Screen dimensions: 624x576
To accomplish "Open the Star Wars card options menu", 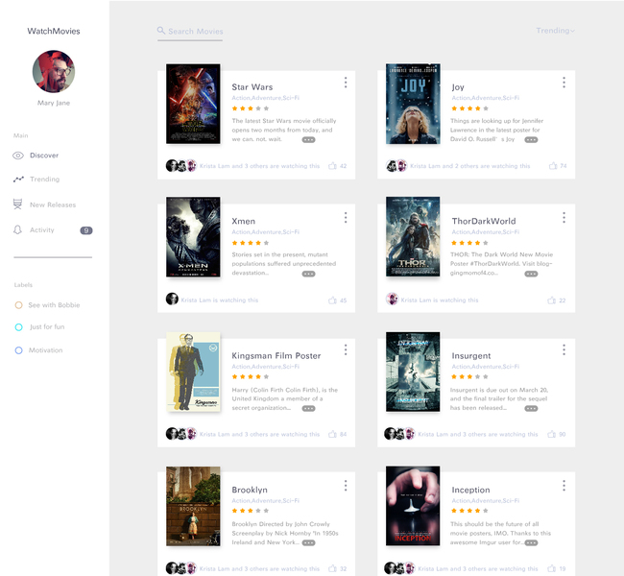I will click(x=346, y=83).
